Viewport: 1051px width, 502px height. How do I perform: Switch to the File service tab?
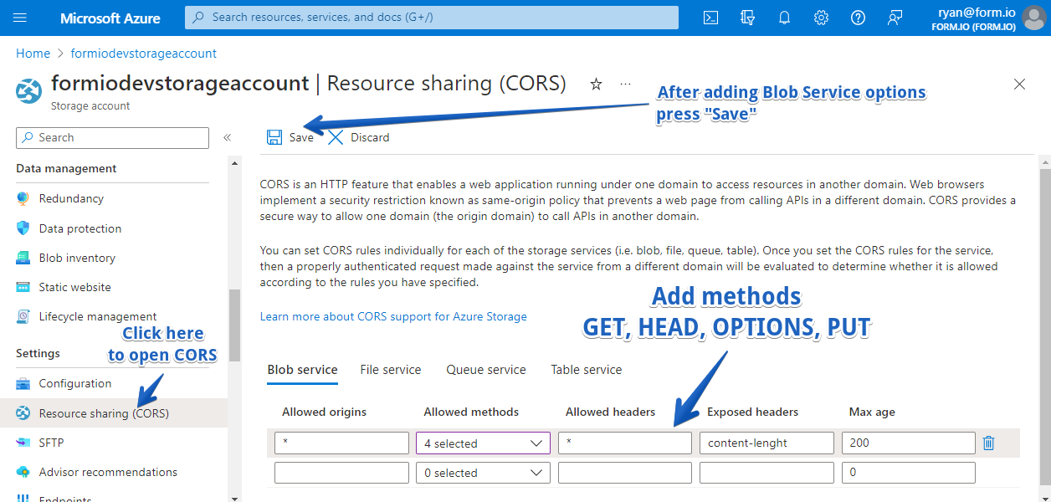click(x=391, y=370)
